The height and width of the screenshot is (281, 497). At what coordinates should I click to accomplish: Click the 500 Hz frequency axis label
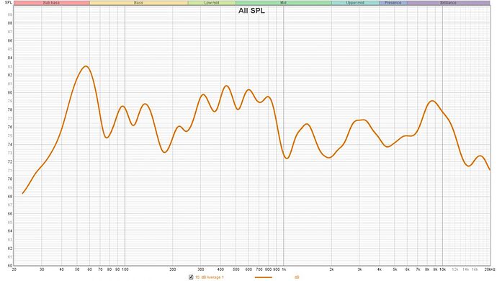(x=236, y=269)
